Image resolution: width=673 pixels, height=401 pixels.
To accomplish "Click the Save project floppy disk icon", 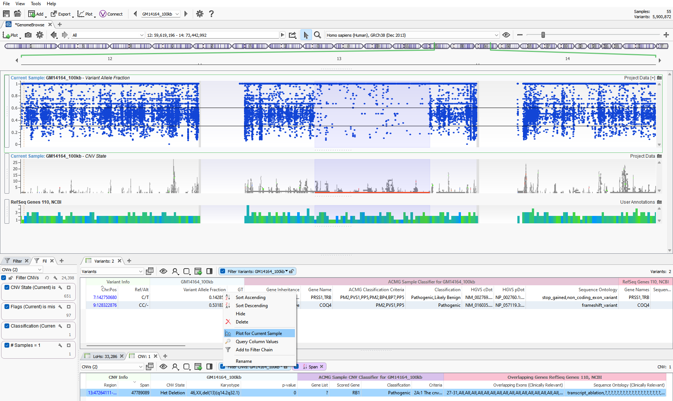I will [x=6, y=14].
